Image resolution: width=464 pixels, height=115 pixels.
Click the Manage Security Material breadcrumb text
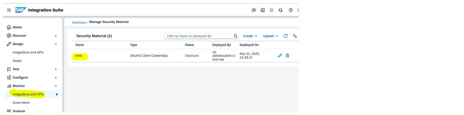109,22
